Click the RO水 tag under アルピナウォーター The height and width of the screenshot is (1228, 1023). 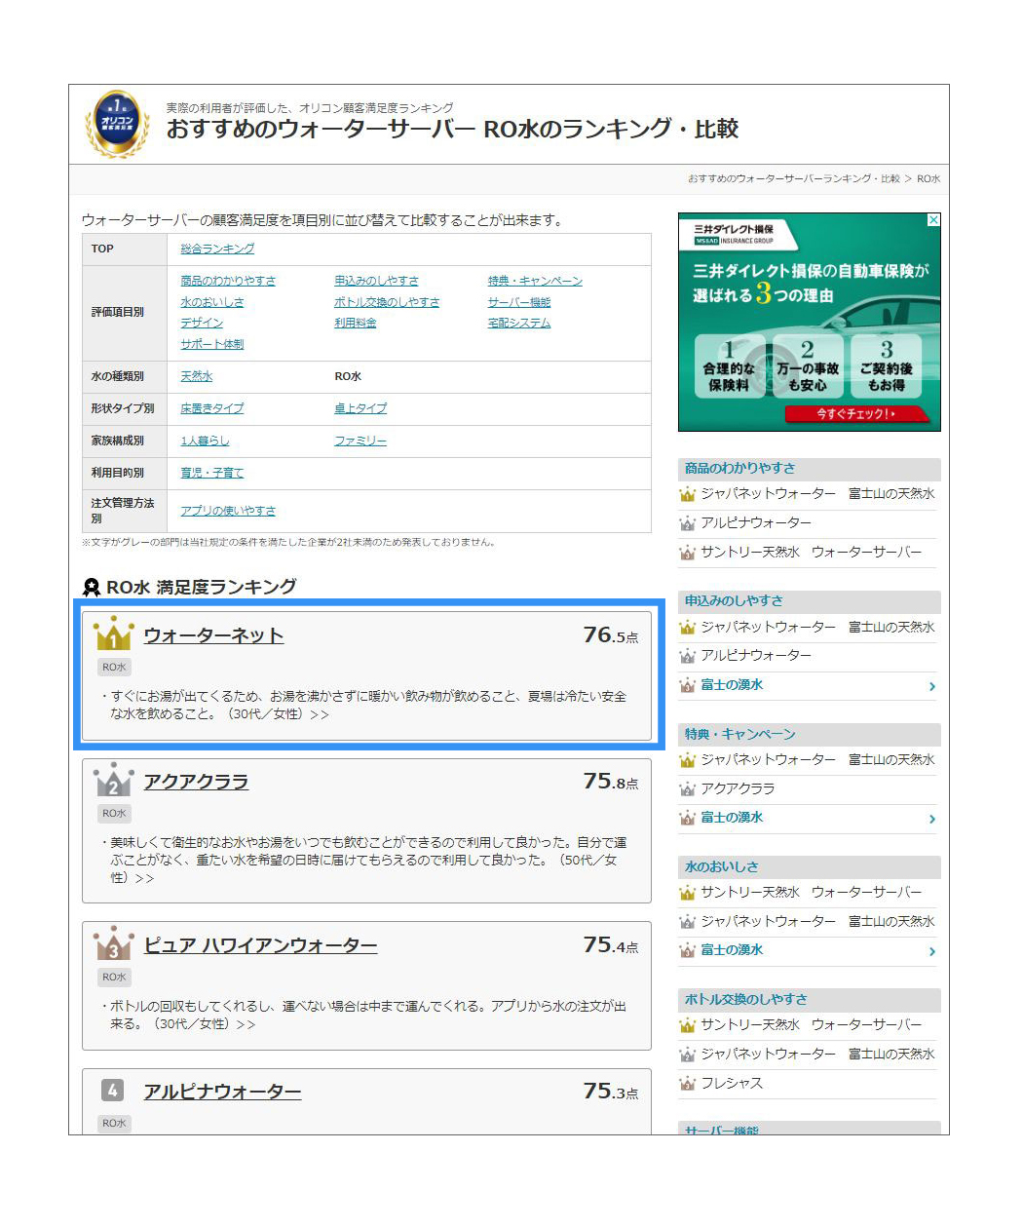[x=115, y=1124]
